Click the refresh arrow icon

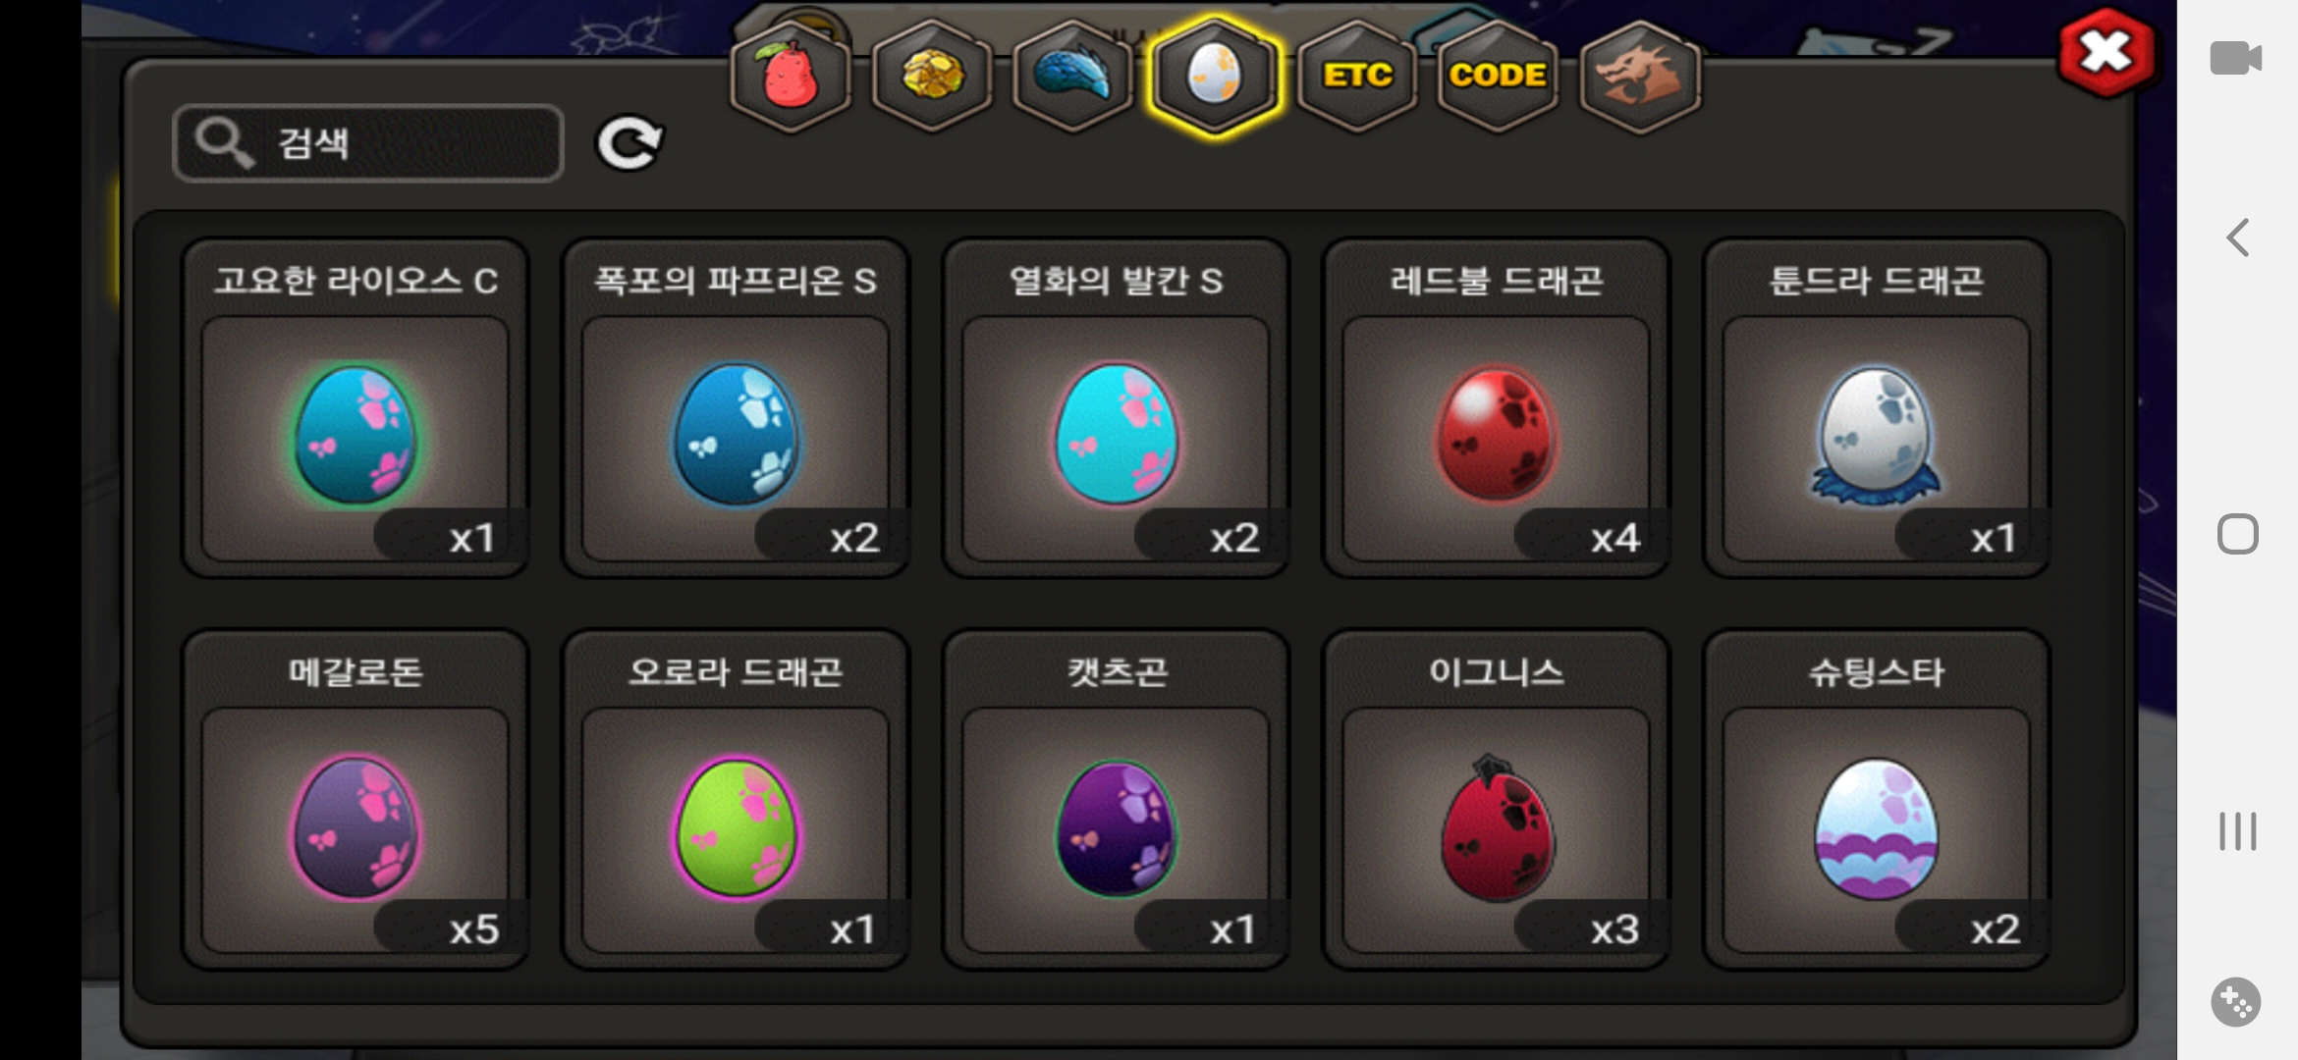629,143
